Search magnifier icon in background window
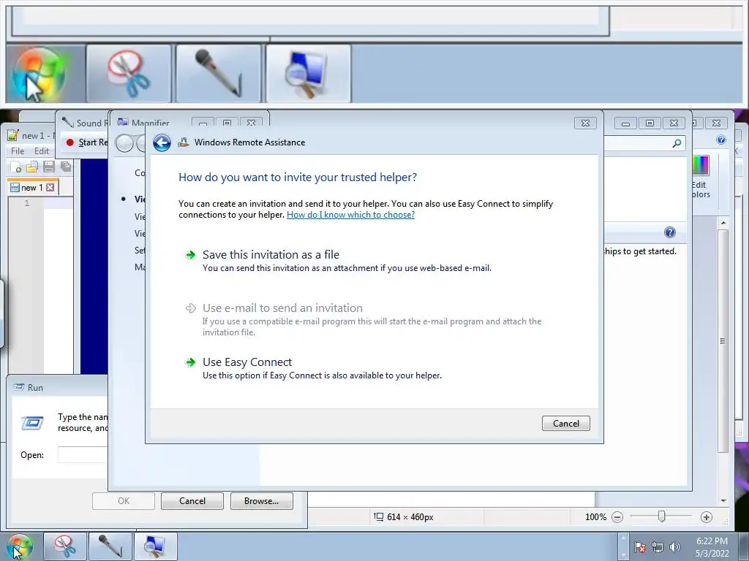 677,143
